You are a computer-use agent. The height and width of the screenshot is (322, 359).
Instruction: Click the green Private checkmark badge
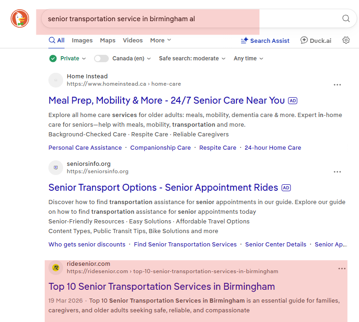click(x=53, y=59)
